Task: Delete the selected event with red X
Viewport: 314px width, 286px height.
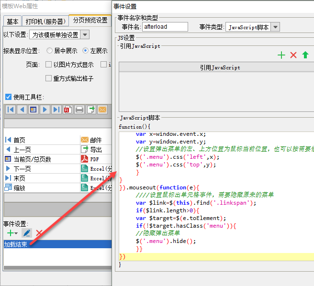Action: pos(39,233)
